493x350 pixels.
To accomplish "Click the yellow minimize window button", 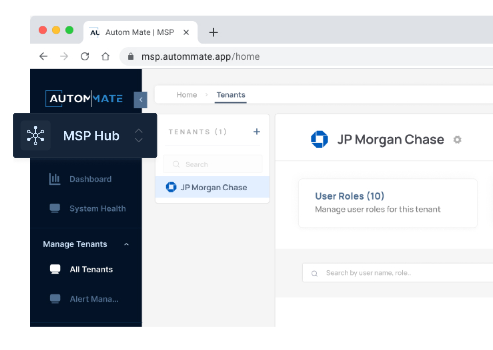I will 56,30.
